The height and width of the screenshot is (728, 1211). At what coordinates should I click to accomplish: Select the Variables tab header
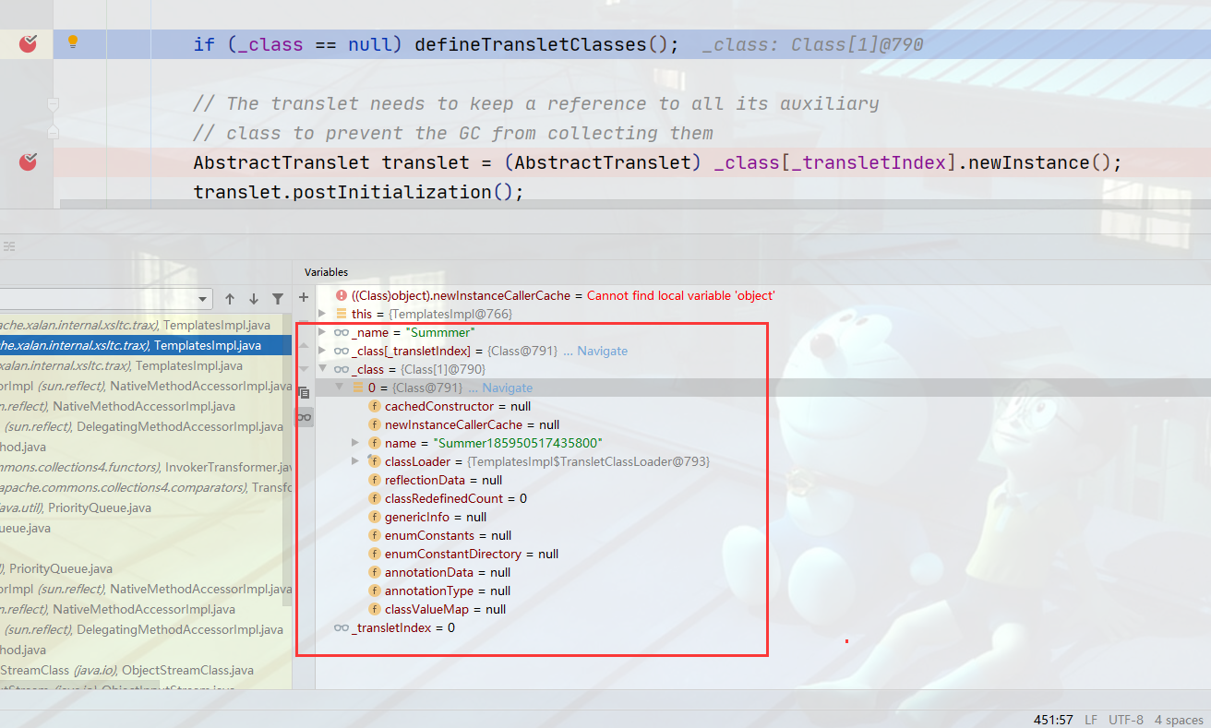pyautogui.click(x=327, y=272)
